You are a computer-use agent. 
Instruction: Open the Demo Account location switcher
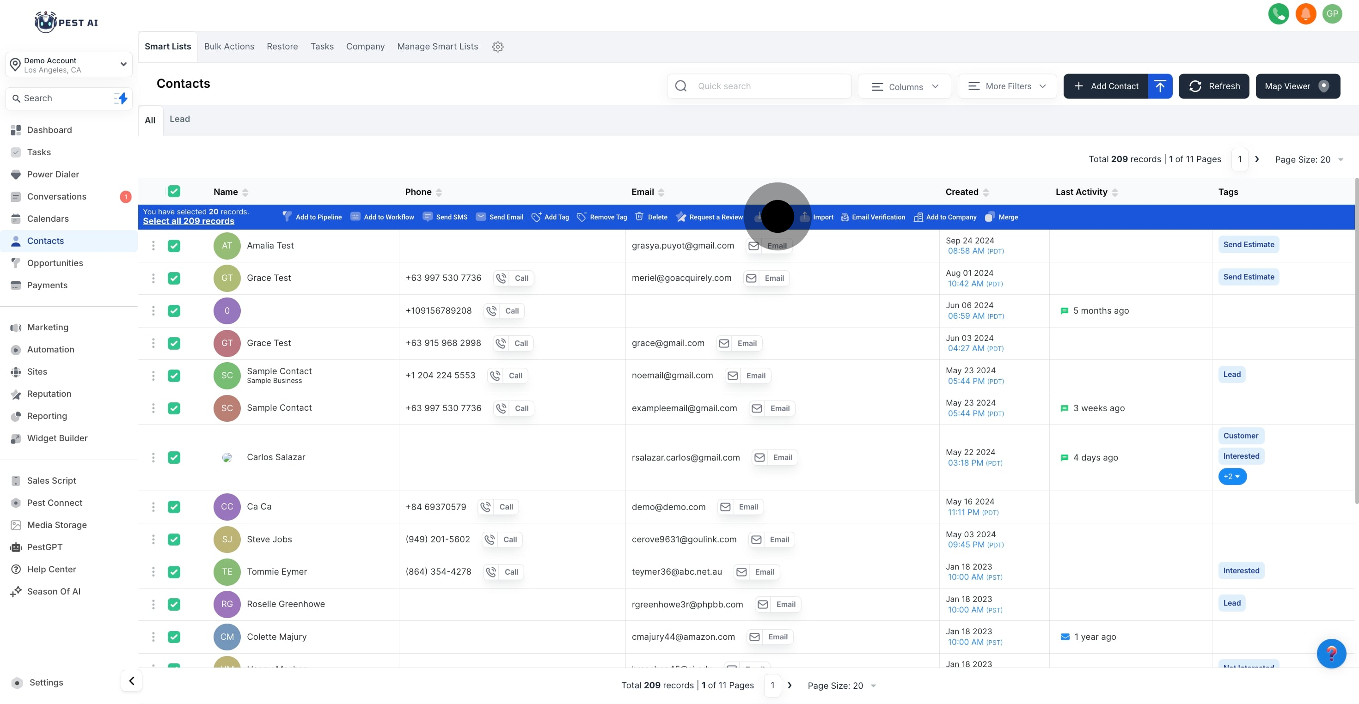(68, 65)
